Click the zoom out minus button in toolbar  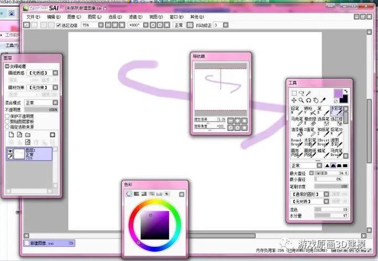click(108, 25)
